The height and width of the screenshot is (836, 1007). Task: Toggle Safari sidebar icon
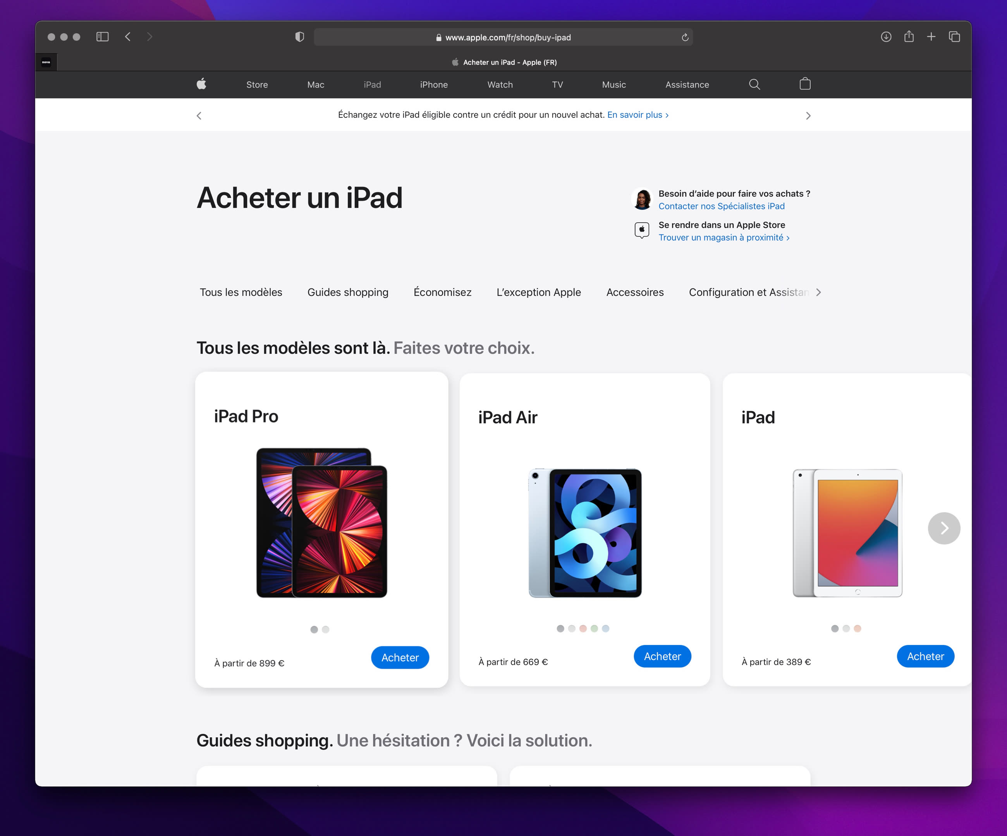click(102, 37)
